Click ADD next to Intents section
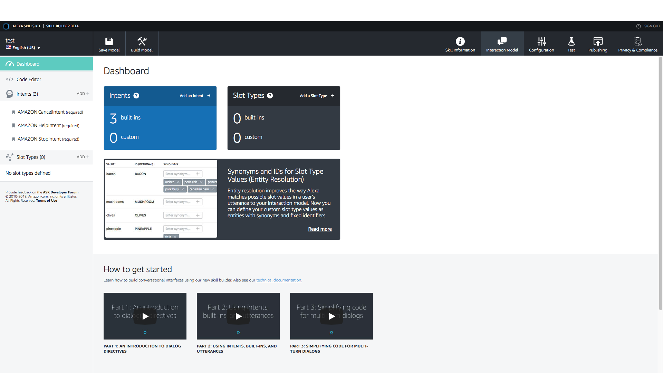This screenshot has height=373, width=663. [83, 93]
